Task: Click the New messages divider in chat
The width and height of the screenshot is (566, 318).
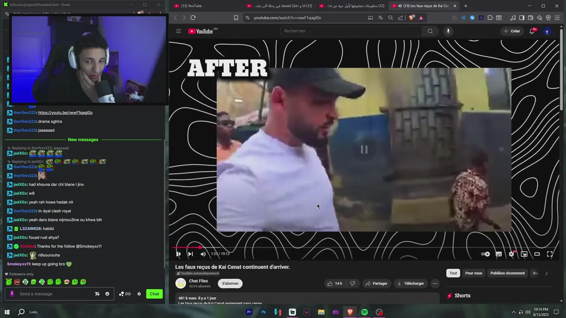Action: [x=83, y=140]
